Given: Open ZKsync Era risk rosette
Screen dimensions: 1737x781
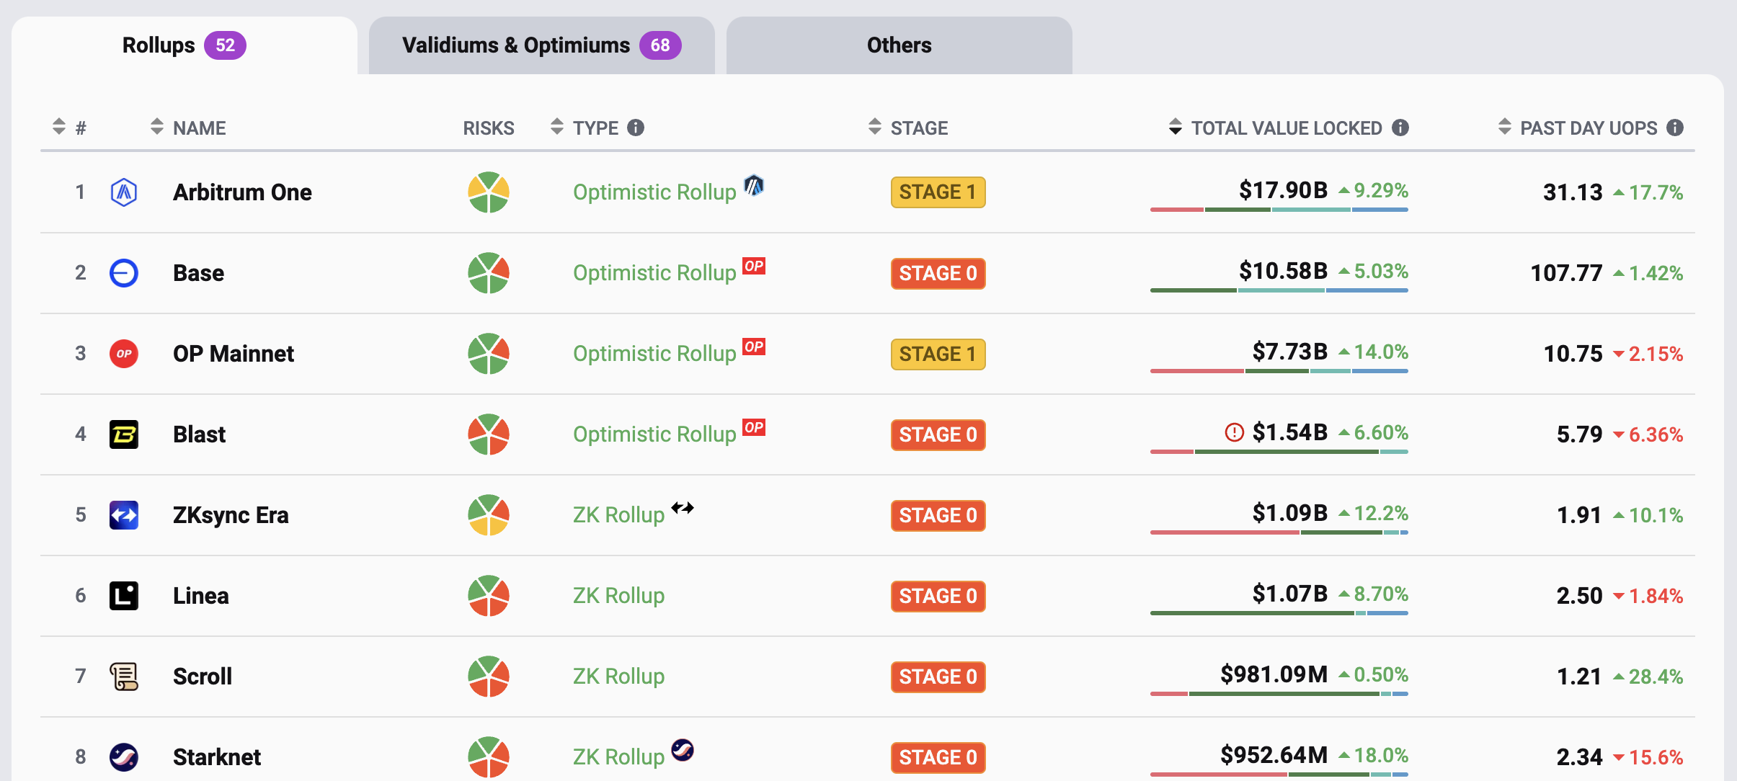Looking at the screenshot, I should coord(489,515).
